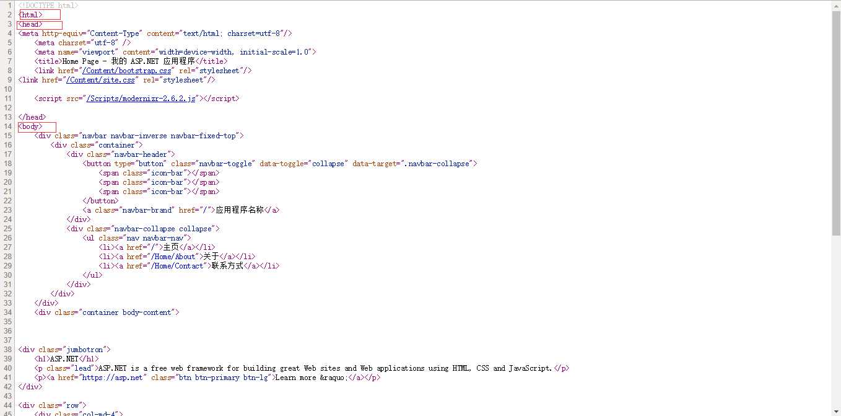841x416 pixels.
Task: Click the vertical scrollbar thumb
Action: [x=836, y=123]
